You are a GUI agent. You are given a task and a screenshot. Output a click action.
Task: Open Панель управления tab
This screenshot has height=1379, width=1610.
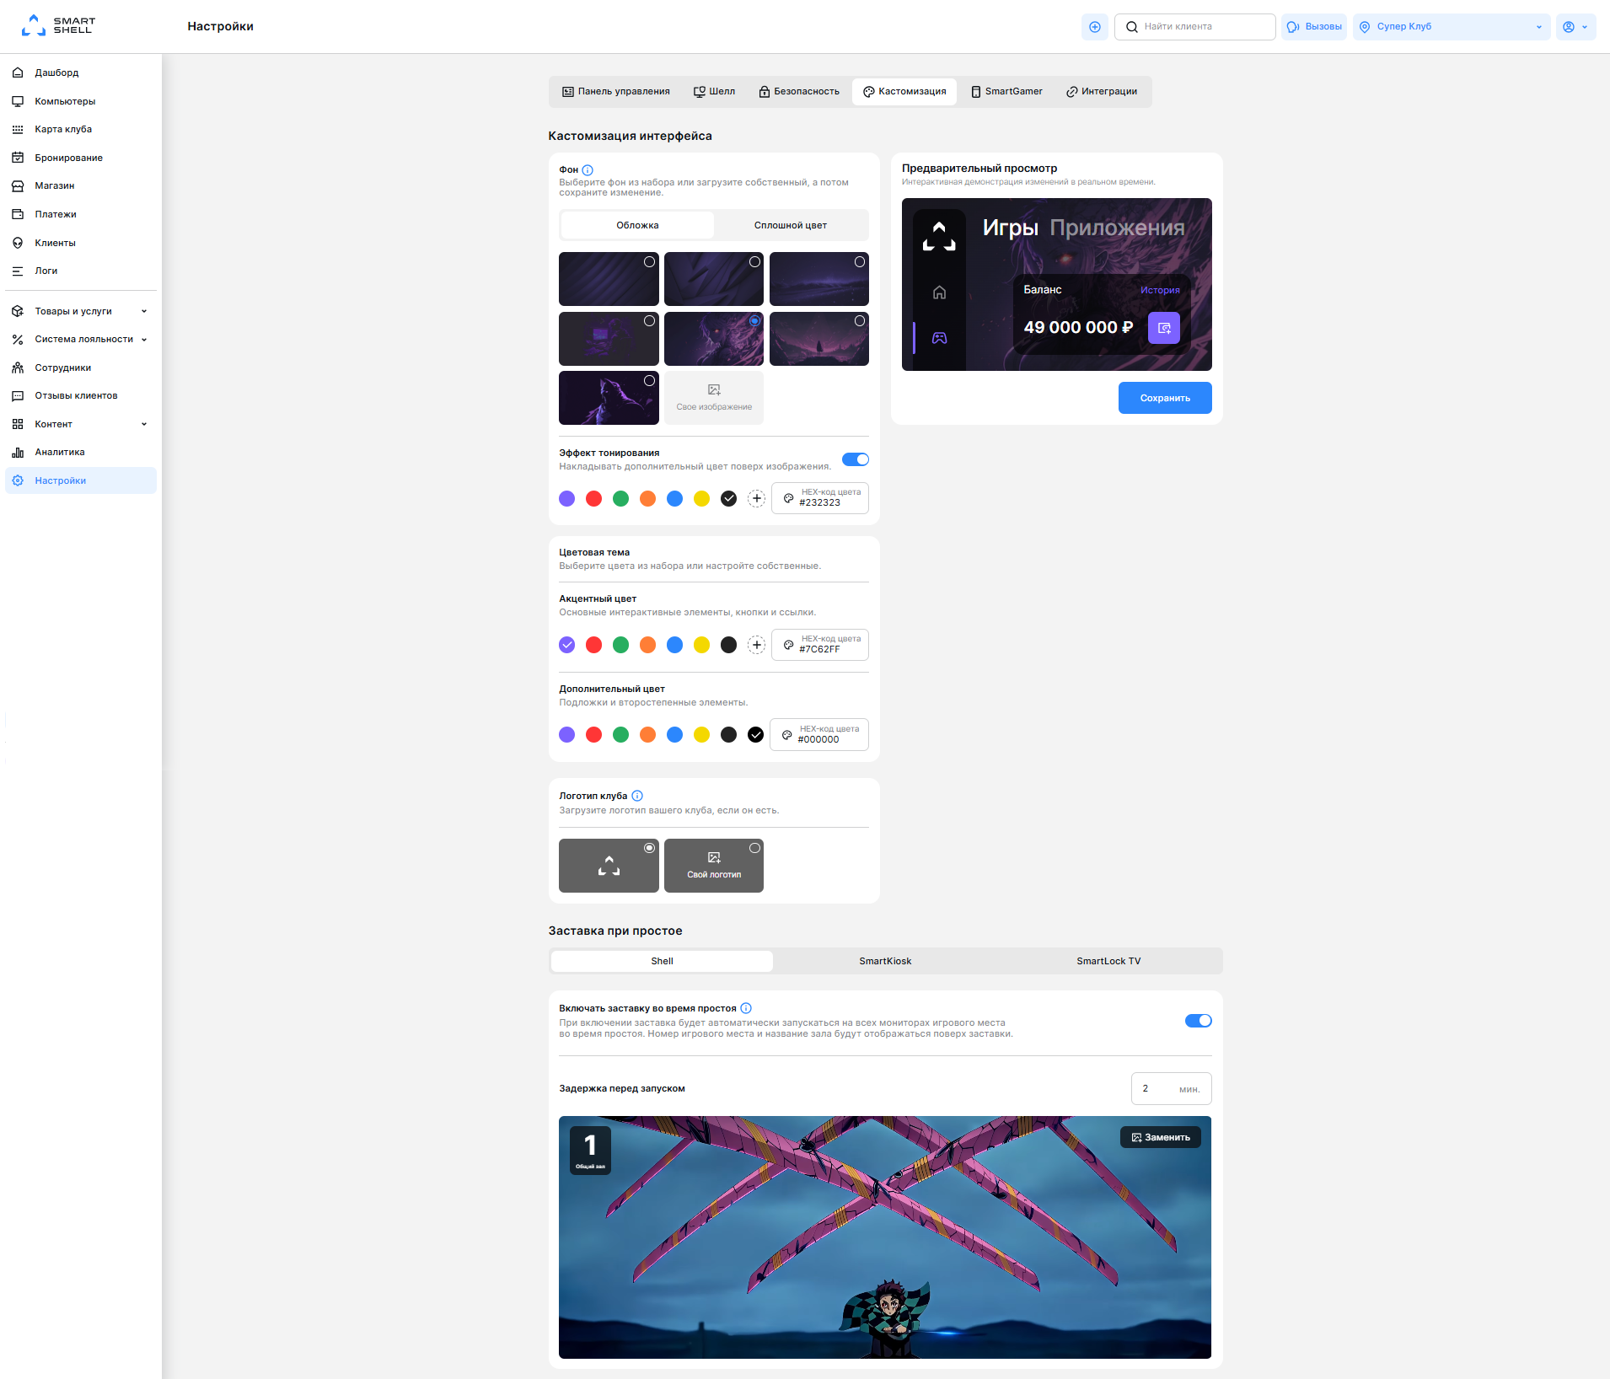click(x=615, y=91)
